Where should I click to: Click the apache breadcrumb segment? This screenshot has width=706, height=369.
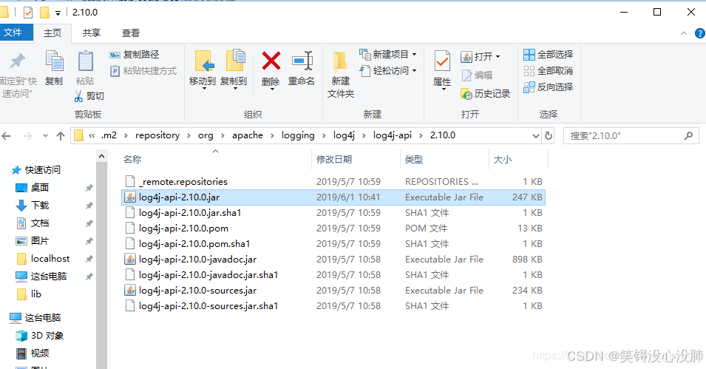[x=248, y=135]
